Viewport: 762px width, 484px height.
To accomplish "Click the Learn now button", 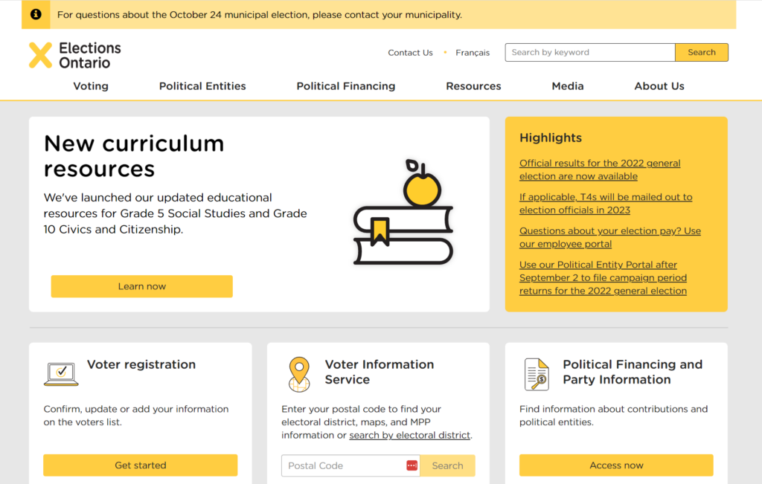I will tap(142, 286).
